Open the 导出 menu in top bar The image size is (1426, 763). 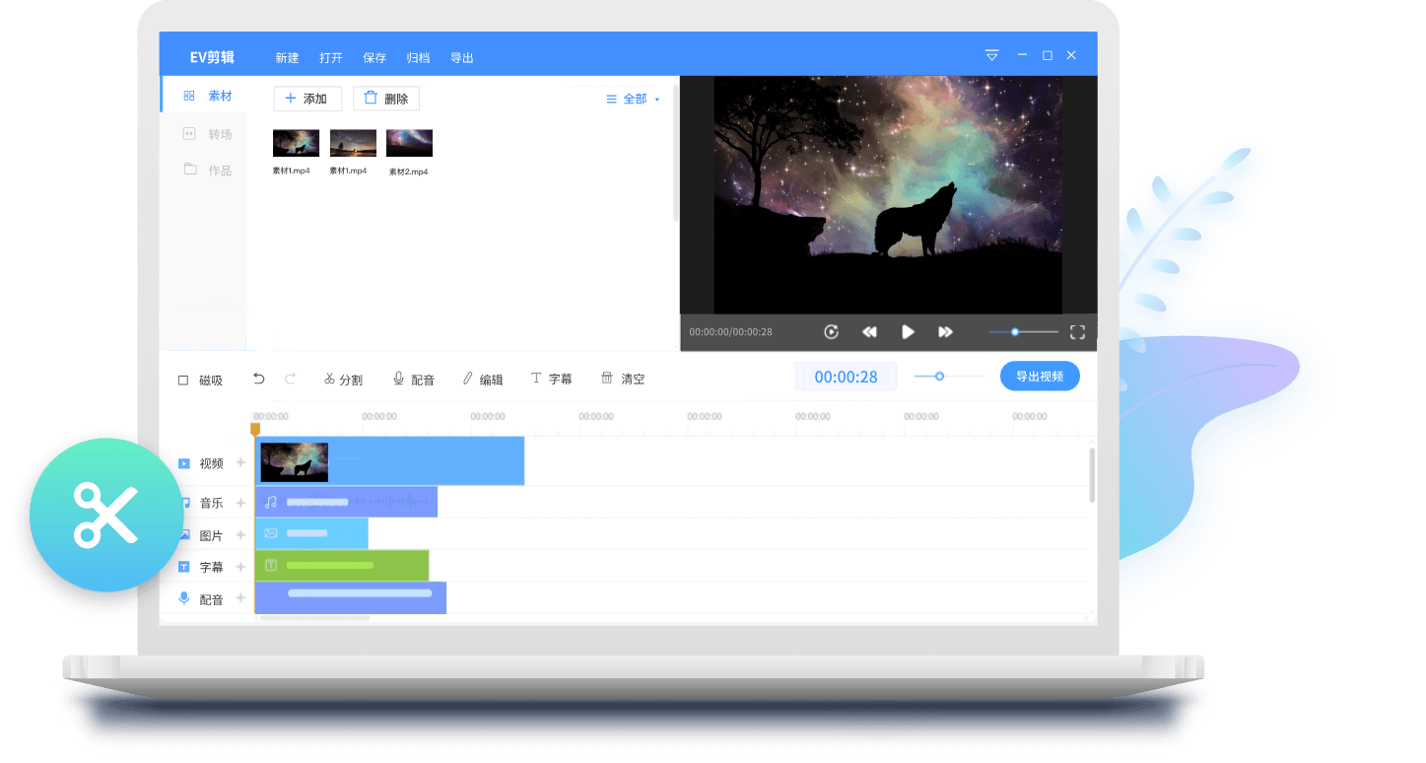click(x=461, y=58)
